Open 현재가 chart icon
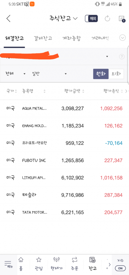 57,264
